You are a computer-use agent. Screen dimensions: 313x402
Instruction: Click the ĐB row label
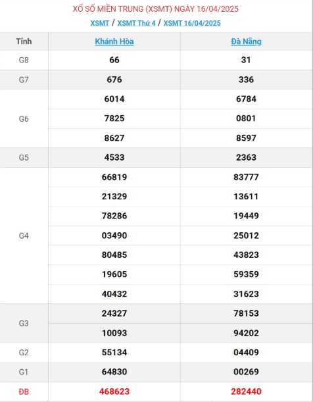[24, 391]
